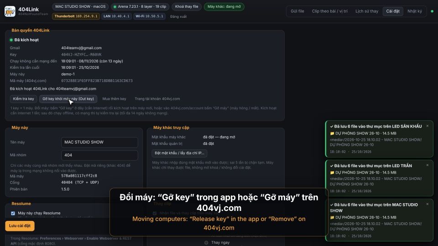
Task: Focus the Tên máy input field
Action: [x=99, y=142]
